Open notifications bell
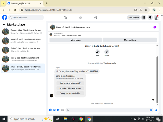 (150, 17)
